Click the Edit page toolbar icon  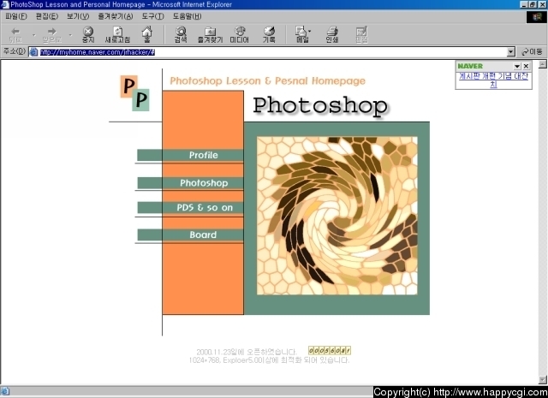pyautogui.click(x=361, y=34)
